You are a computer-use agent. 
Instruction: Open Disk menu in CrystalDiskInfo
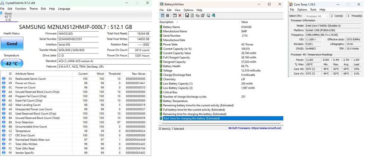click(43, 9)
